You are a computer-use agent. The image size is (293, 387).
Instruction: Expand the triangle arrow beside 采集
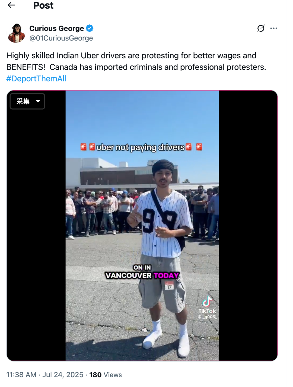[38, 101]
